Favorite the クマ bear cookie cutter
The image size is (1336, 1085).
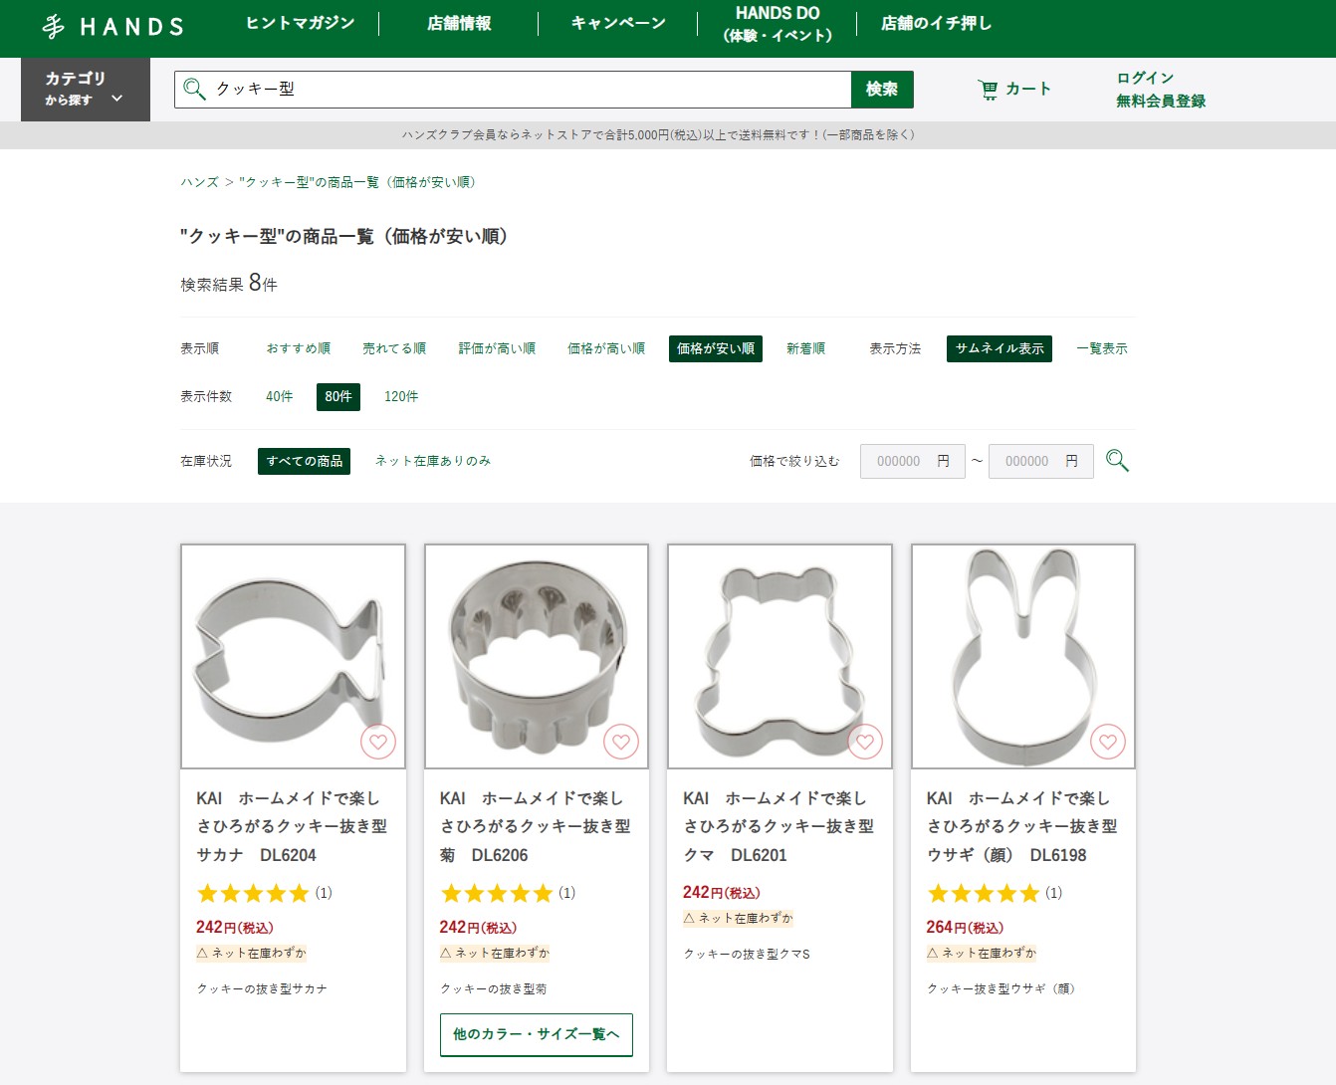[x=864, y=742]
